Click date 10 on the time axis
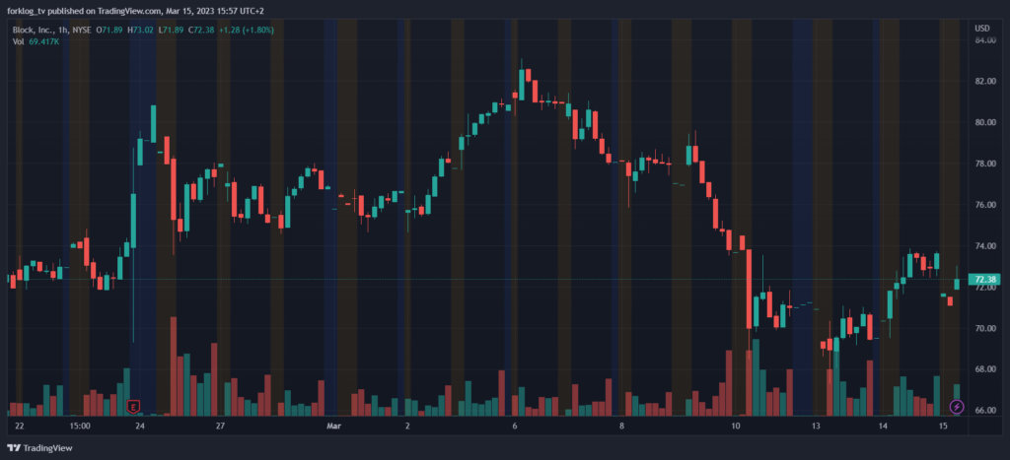The height and width of the screenshot is (460, 1010). click(736, 427)
